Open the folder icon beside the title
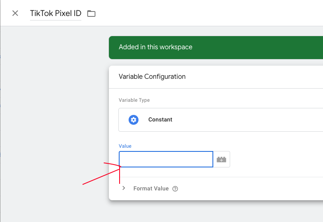323x222 pixels. pyautogui.click(x=91, y=14)
